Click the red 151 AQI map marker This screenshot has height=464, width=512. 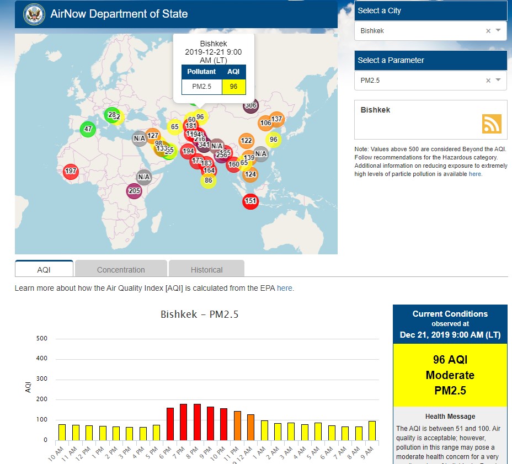point(250,201)
